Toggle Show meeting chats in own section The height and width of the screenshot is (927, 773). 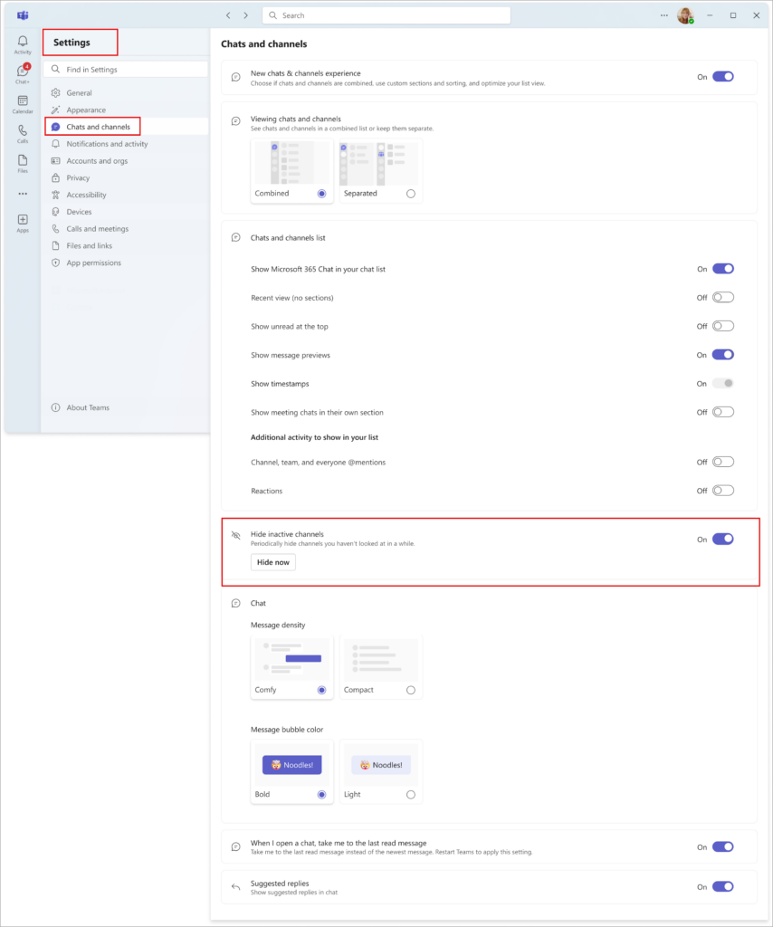point(723,412)
